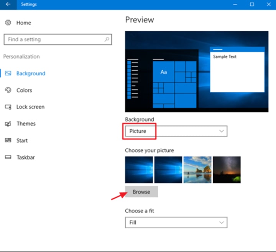Select the first Windows logo wallpaper thumbnail
Image resolution: width=276 pixels, height=252 pixels.
pyautogui.click(x=139, y=170)
